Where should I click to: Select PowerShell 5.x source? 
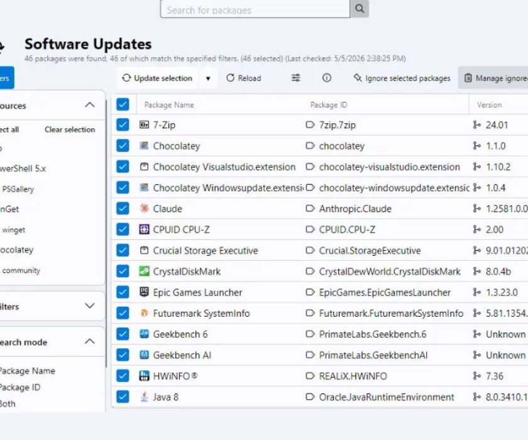tap(23, 168)
